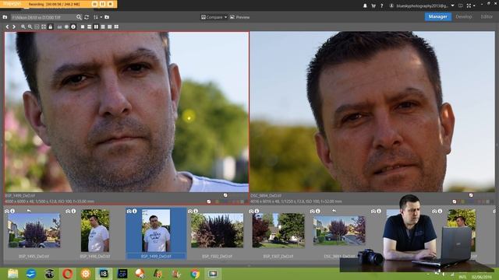Switch to Preview mode
Viewport: 499px width, 280px height.
[x=239, y=17]
